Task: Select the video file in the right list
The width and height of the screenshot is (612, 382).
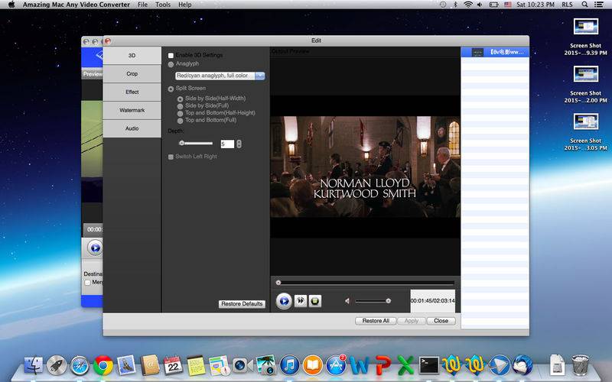Action: tap(495, 52)
